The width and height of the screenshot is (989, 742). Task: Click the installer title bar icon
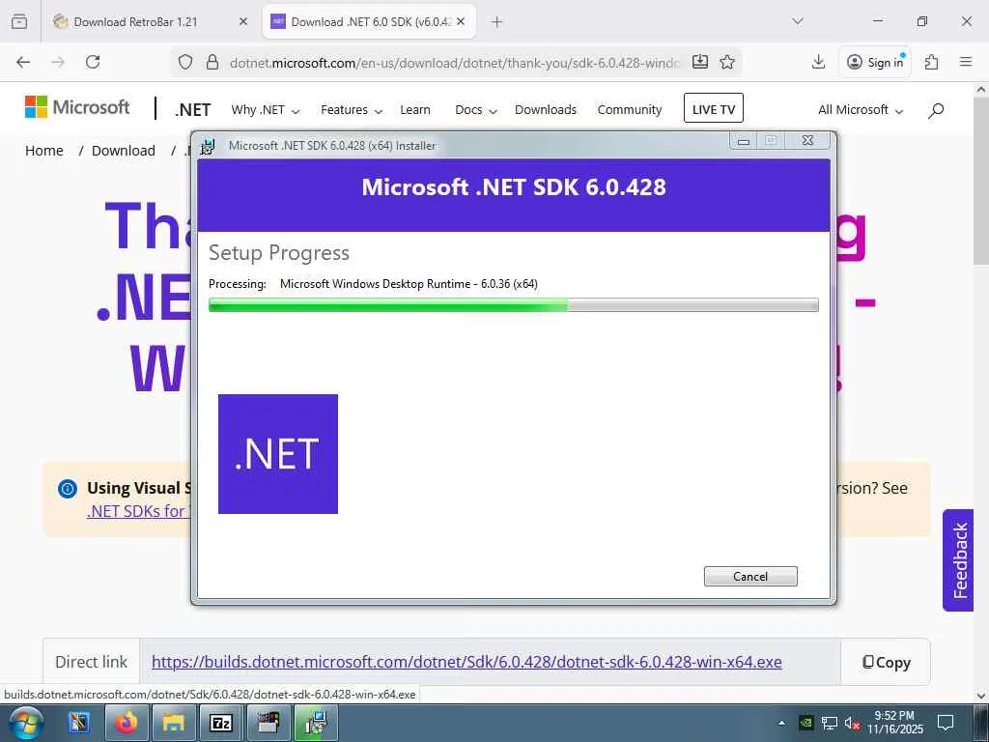coord(208,147)
